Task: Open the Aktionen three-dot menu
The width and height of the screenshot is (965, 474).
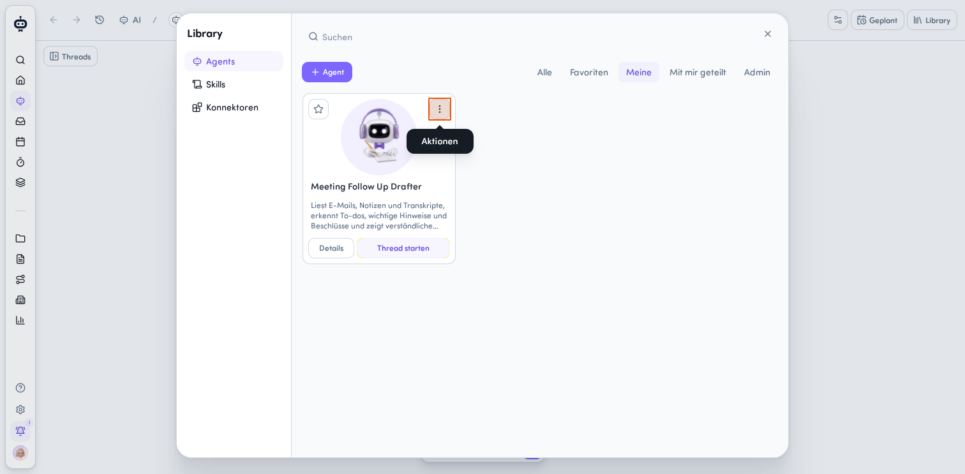Action: point(440,109)
